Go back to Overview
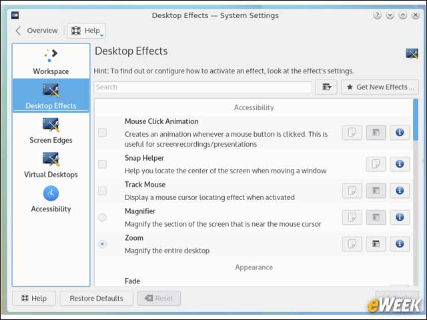 click(37, 31)
